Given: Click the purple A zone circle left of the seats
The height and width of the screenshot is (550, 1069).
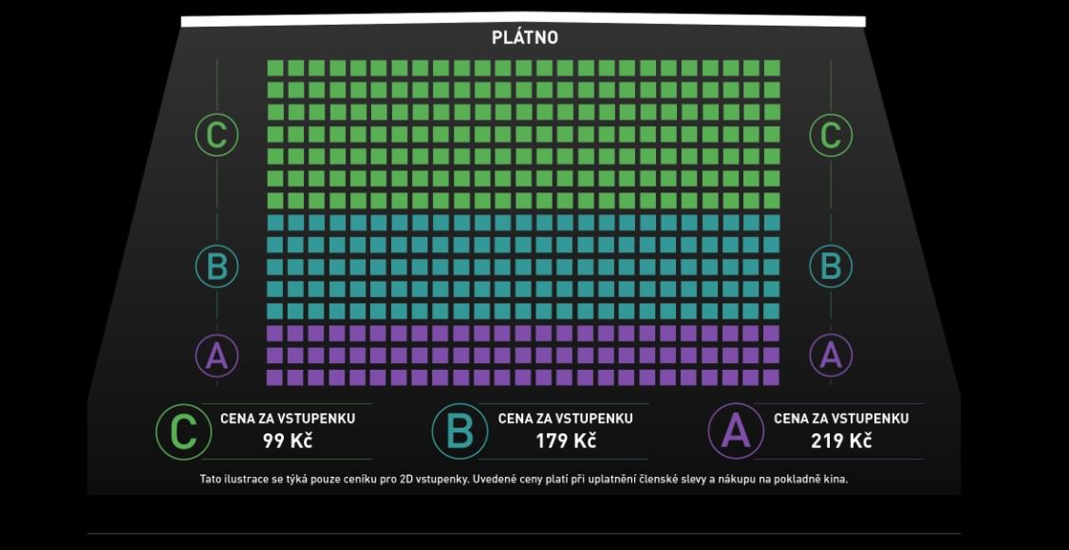Looking at the screenshot, I should [x=216, y=356].
